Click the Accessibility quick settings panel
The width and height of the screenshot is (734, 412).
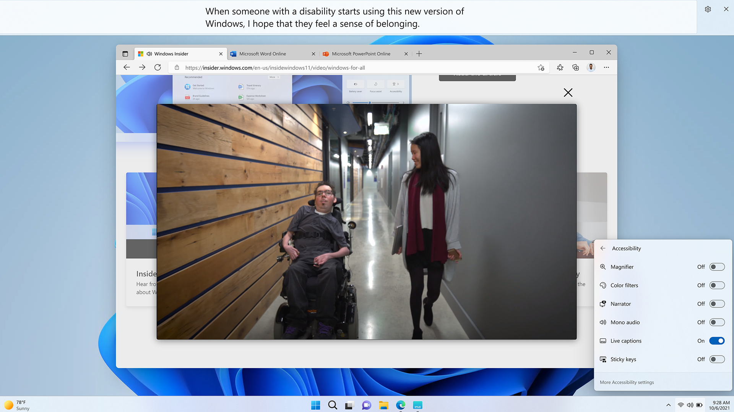tap(663, 314)
